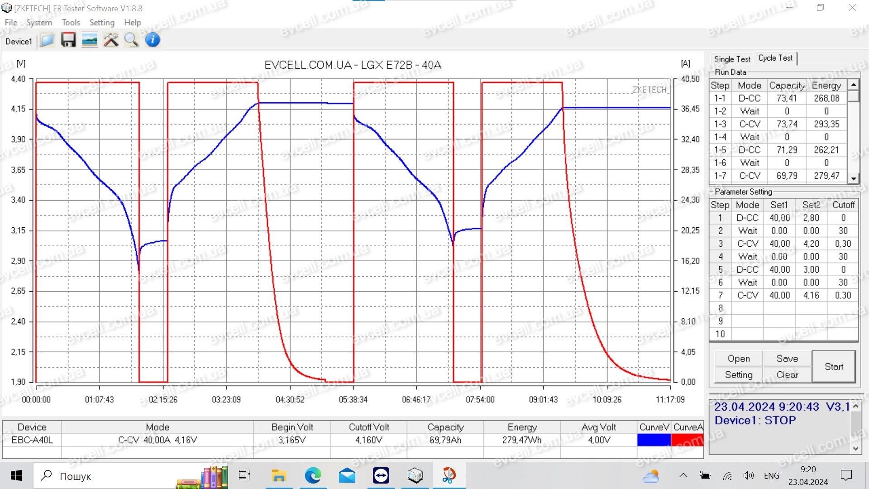The height and width of the screenshot is (489, 869).
Task: Click parameter step 1 mode D-CC
Action: point(747,218)
